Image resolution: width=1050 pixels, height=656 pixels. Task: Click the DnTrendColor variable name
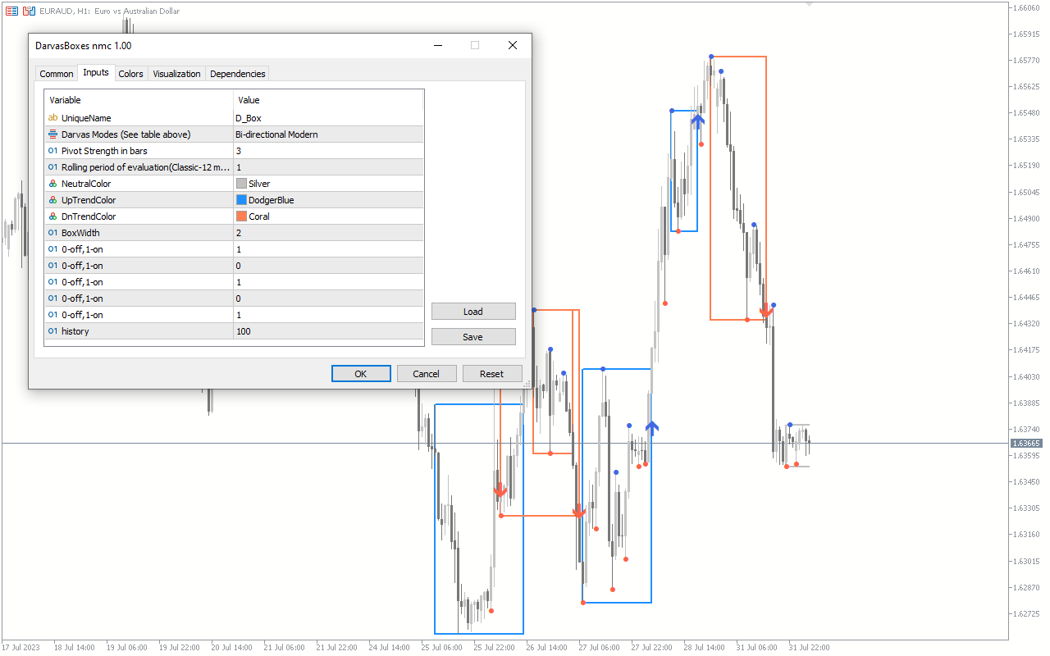click(x=89, y=216)
